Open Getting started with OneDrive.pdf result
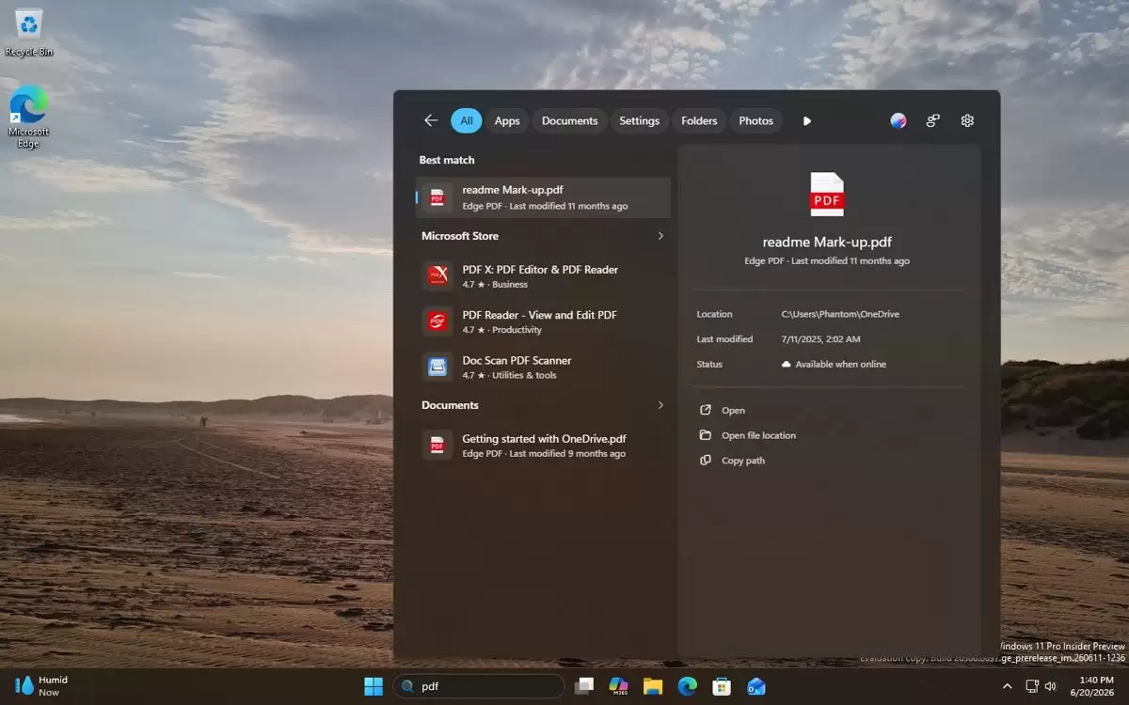 (x=543, y=446)
